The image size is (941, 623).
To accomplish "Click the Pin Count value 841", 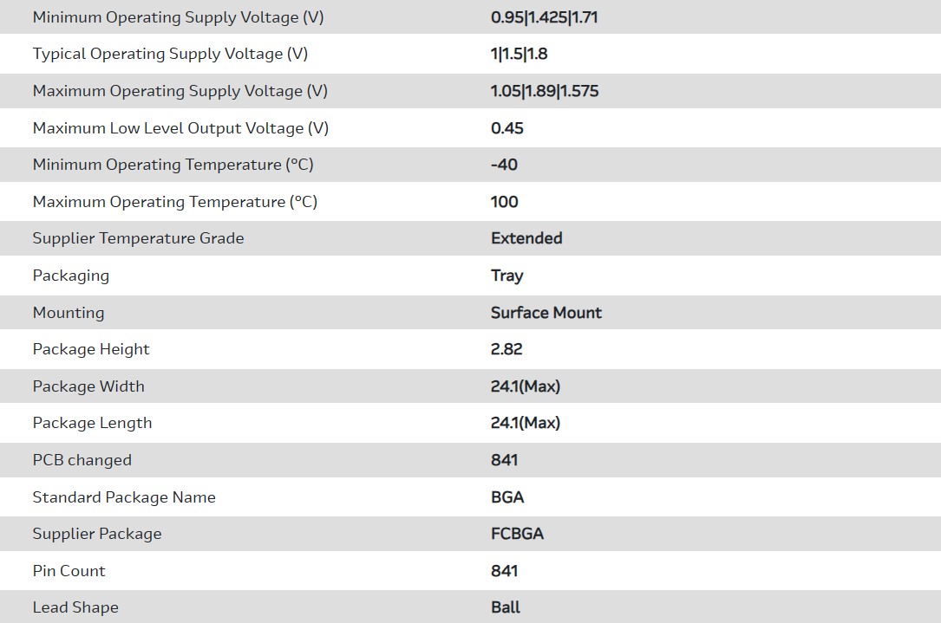I will click(x=504, y=571).
